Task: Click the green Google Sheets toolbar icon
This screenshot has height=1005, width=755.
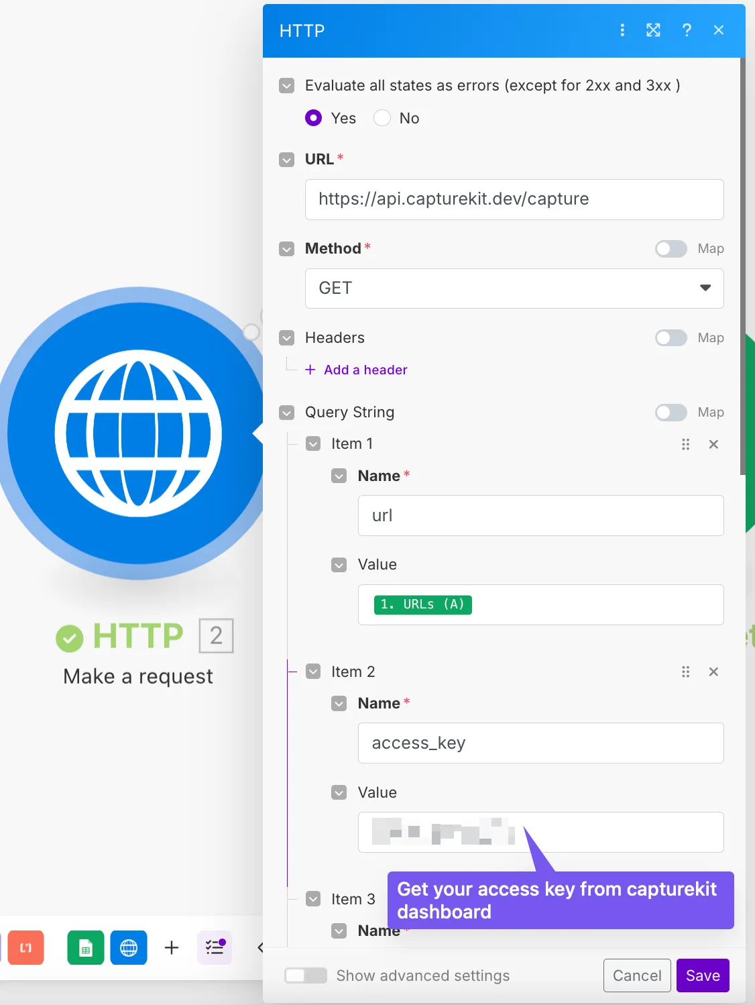Action: point(86,947)
